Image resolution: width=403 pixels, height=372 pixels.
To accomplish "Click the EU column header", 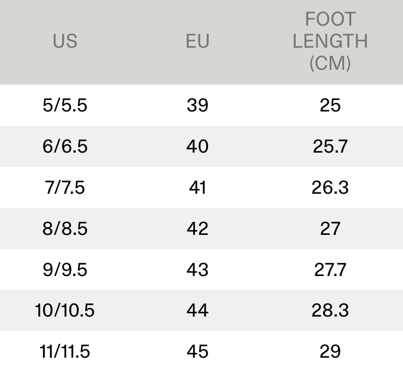I will click(197, 41).
